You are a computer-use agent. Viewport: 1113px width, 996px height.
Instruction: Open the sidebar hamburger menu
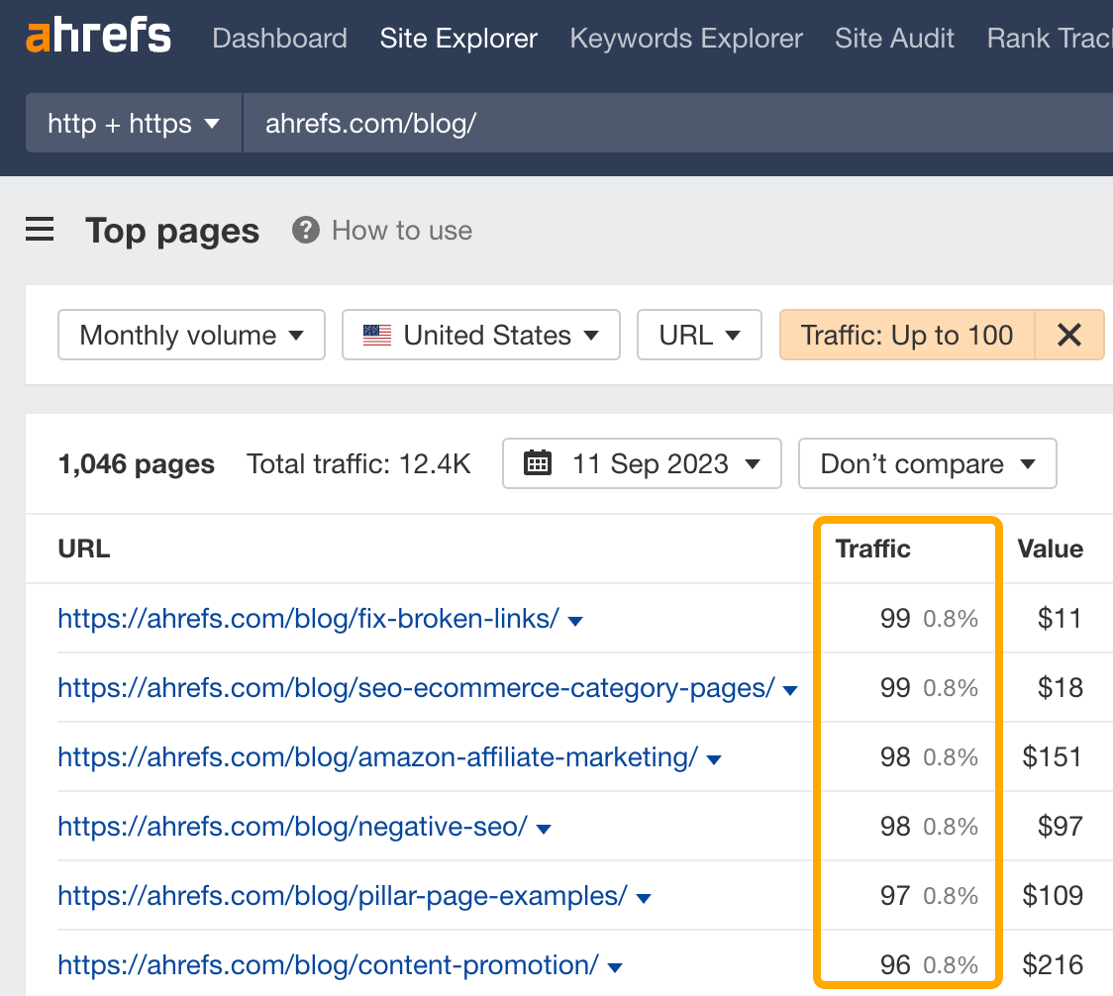point(39,229)
